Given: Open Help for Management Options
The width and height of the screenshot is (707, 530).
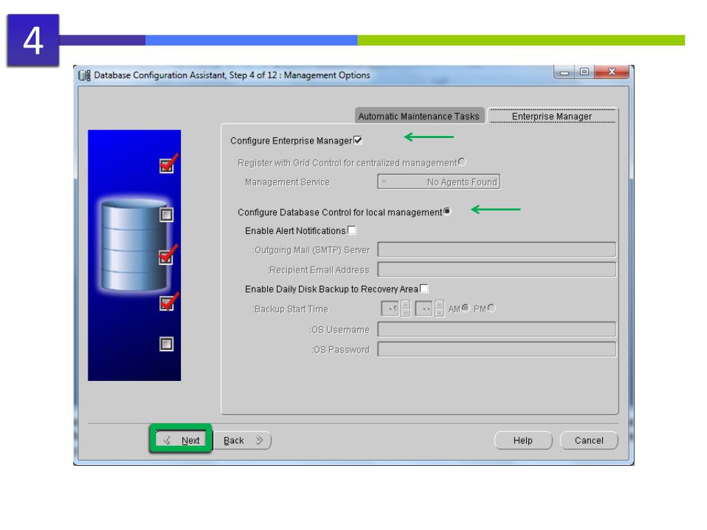Looking at the screenshot, I should (x=523, y=440).
